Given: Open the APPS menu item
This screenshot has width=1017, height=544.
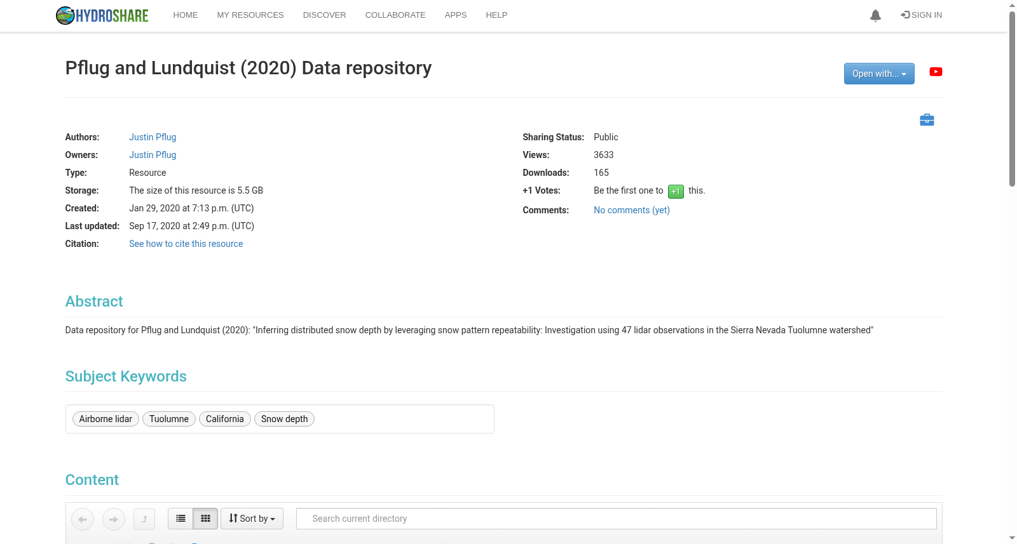Looking at the screenshot, I should click(456, 15).
